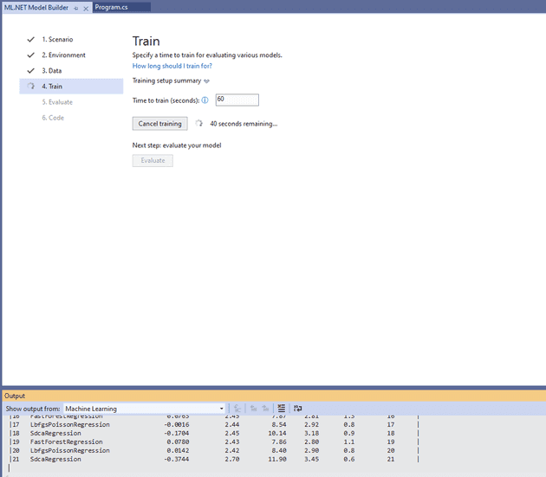Go to step 3. Data

coord(52,71)
